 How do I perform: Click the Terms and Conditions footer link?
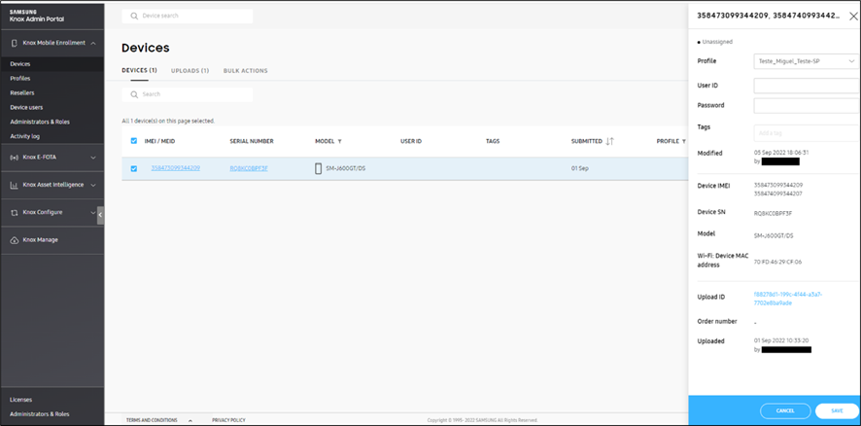tap(152, 420)
